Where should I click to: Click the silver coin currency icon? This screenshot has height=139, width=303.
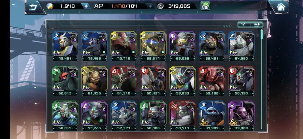(160, 6)
